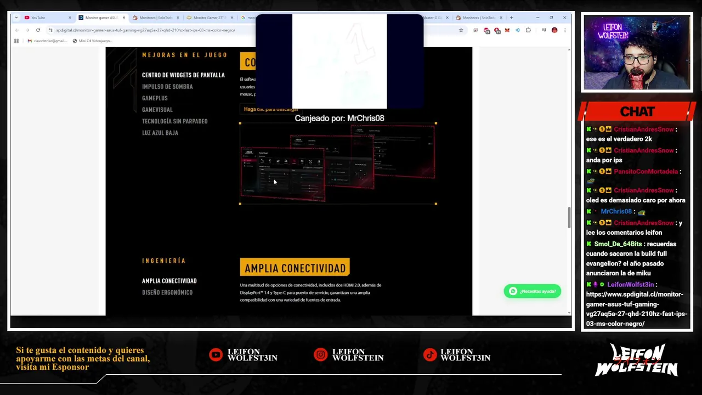Click the MEJORAS EN EL JUEGO heading
This screenshot has height=395, width=702.
184,55
